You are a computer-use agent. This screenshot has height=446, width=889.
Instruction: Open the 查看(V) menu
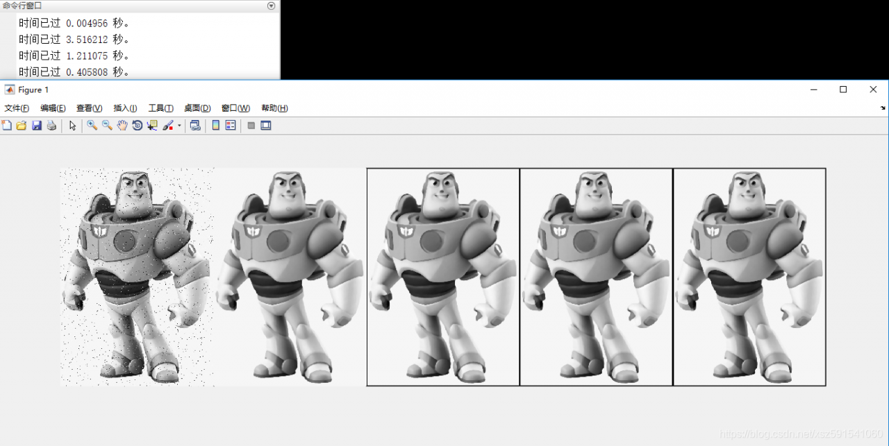[90, 108]
